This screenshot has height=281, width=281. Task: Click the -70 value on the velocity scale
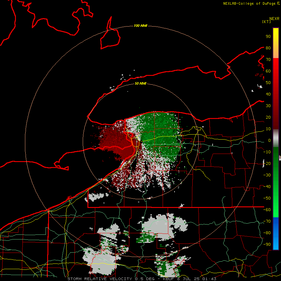point(267,221)
